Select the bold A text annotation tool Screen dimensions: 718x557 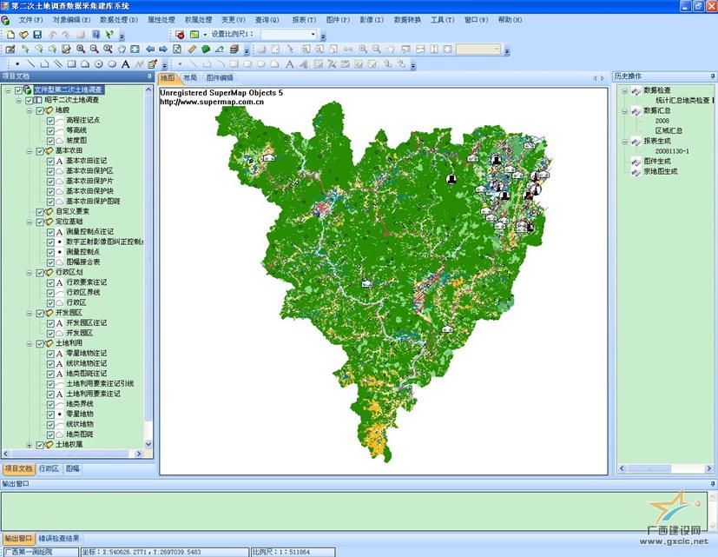tap(126, 64)
